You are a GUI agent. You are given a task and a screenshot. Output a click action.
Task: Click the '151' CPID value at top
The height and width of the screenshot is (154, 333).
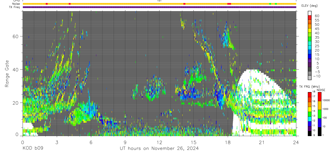(x=159, y=1)
